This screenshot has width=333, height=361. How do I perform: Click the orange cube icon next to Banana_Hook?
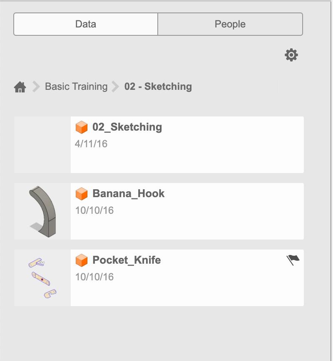click(82, 194)
